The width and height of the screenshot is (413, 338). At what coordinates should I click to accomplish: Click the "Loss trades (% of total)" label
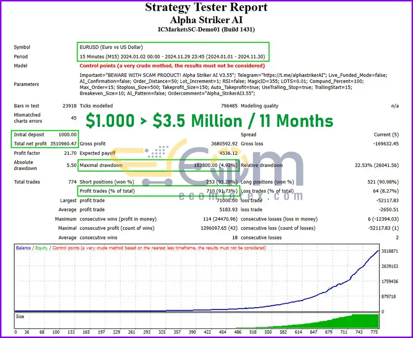(267, 191)
